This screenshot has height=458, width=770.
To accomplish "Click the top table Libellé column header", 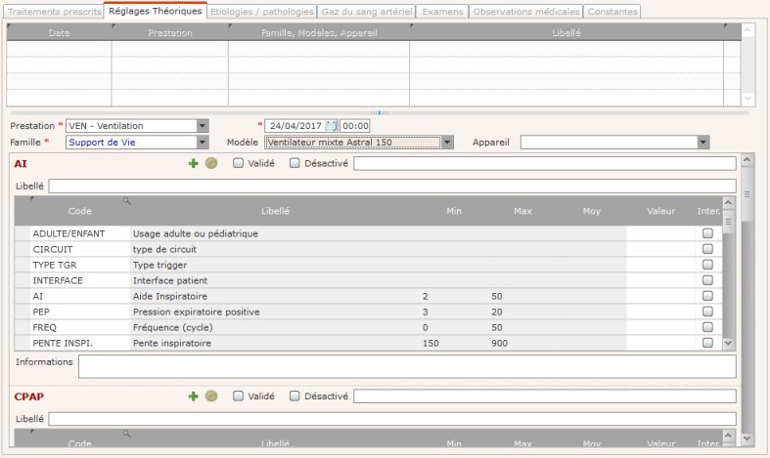I will (x=566, y=32).
